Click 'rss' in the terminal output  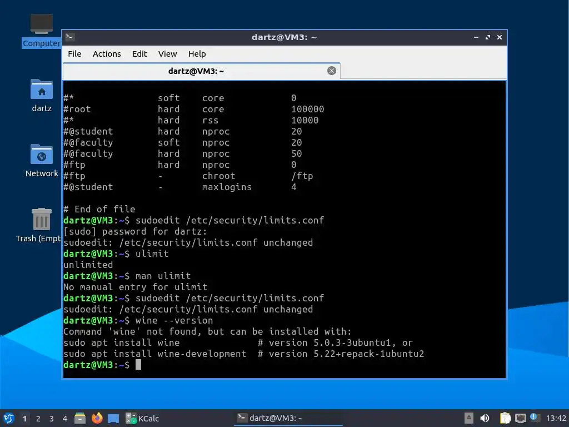coord(211,121)
